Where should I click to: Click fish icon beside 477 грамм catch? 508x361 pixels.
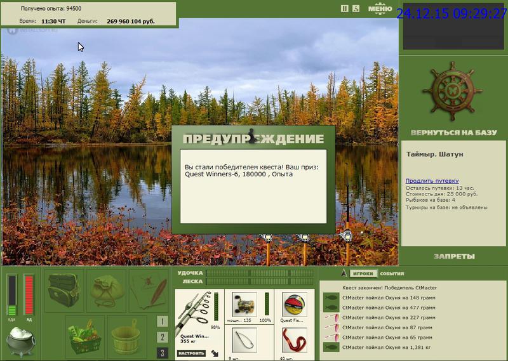click(331, 308)
